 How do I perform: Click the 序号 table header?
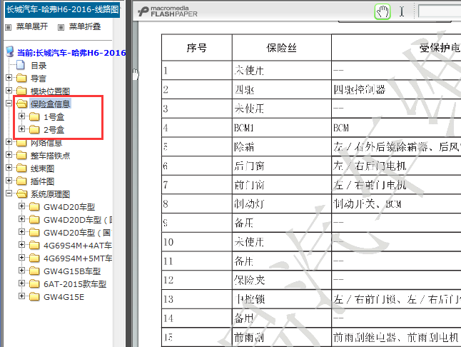point(197,47)
